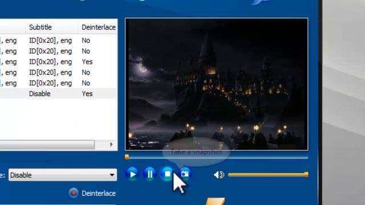
Task: Select the row with Deinterlace Yes and subtitle ID[0x20], eng
Action: [x=58, y=62]
